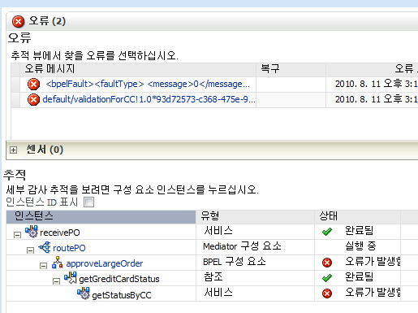Click green checkmark status icon for getGreditCardStatus
Screen dimensions: 418x313
[x=327, y=278]
